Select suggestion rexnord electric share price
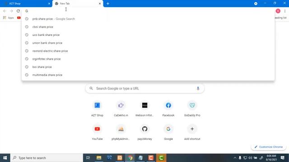This screenshot has height=162, width=289. pyautogui.click(x=148, y=51)
